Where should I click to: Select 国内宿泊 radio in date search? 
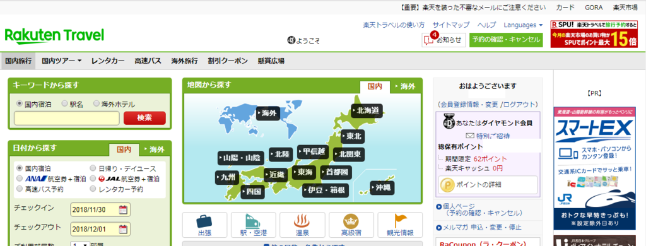pos(19,168)
